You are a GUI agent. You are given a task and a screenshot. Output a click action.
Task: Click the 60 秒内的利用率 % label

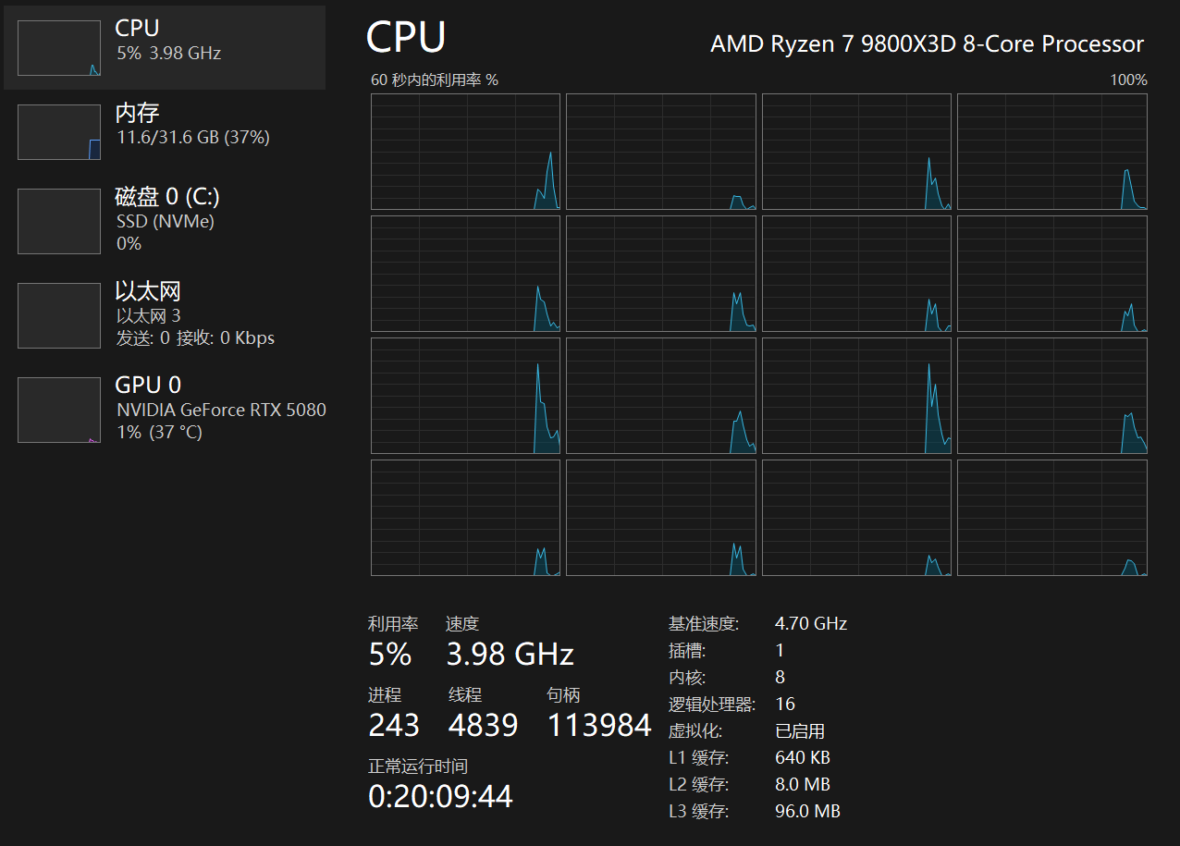[x=435, y=80]
